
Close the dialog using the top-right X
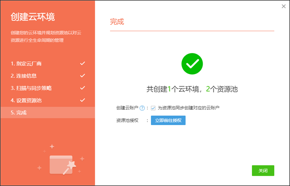[x=283, y=6]
